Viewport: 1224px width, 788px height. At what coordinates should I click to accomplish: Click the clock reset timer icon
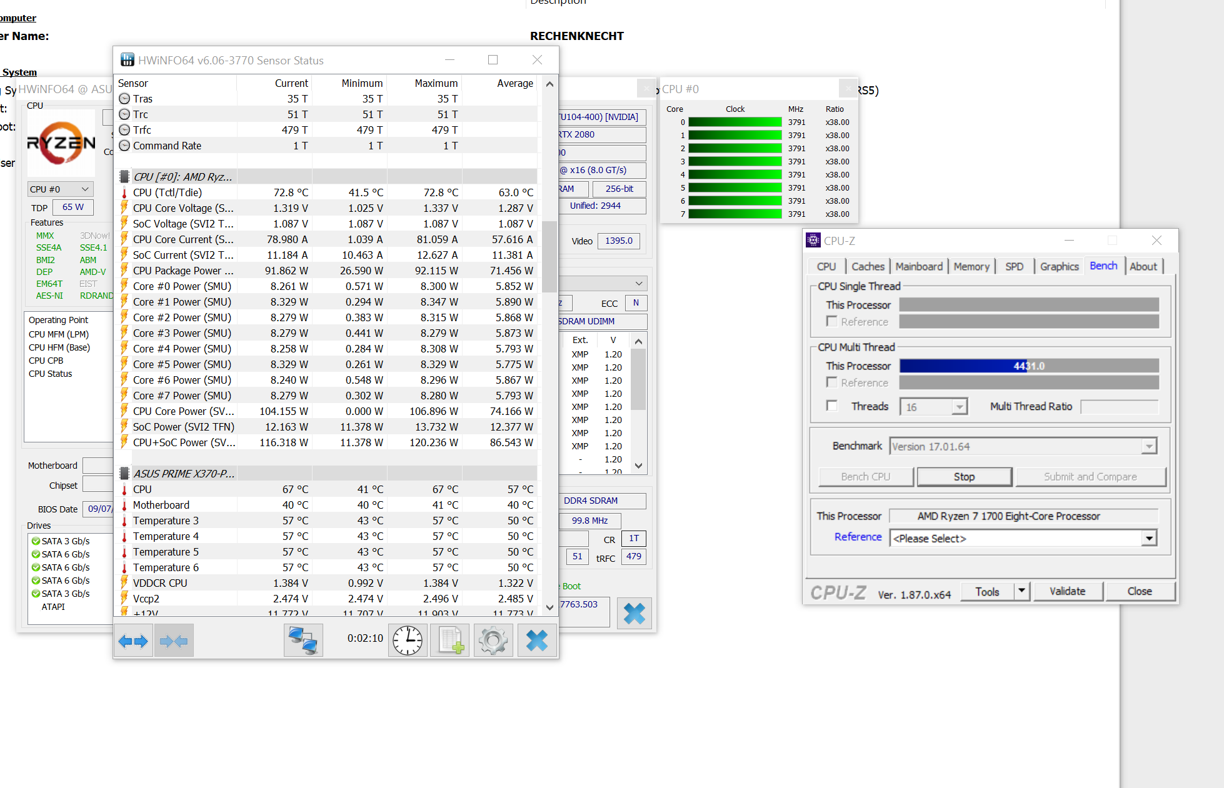click(408, 641)
